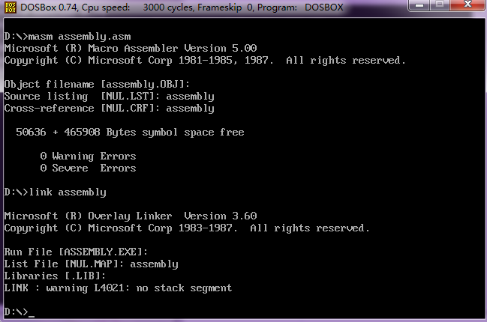487x322 pixels.
Task: Click 'Microsoft (R) Macro Assembler Version 5.00' line
Action: coord(131,49)
